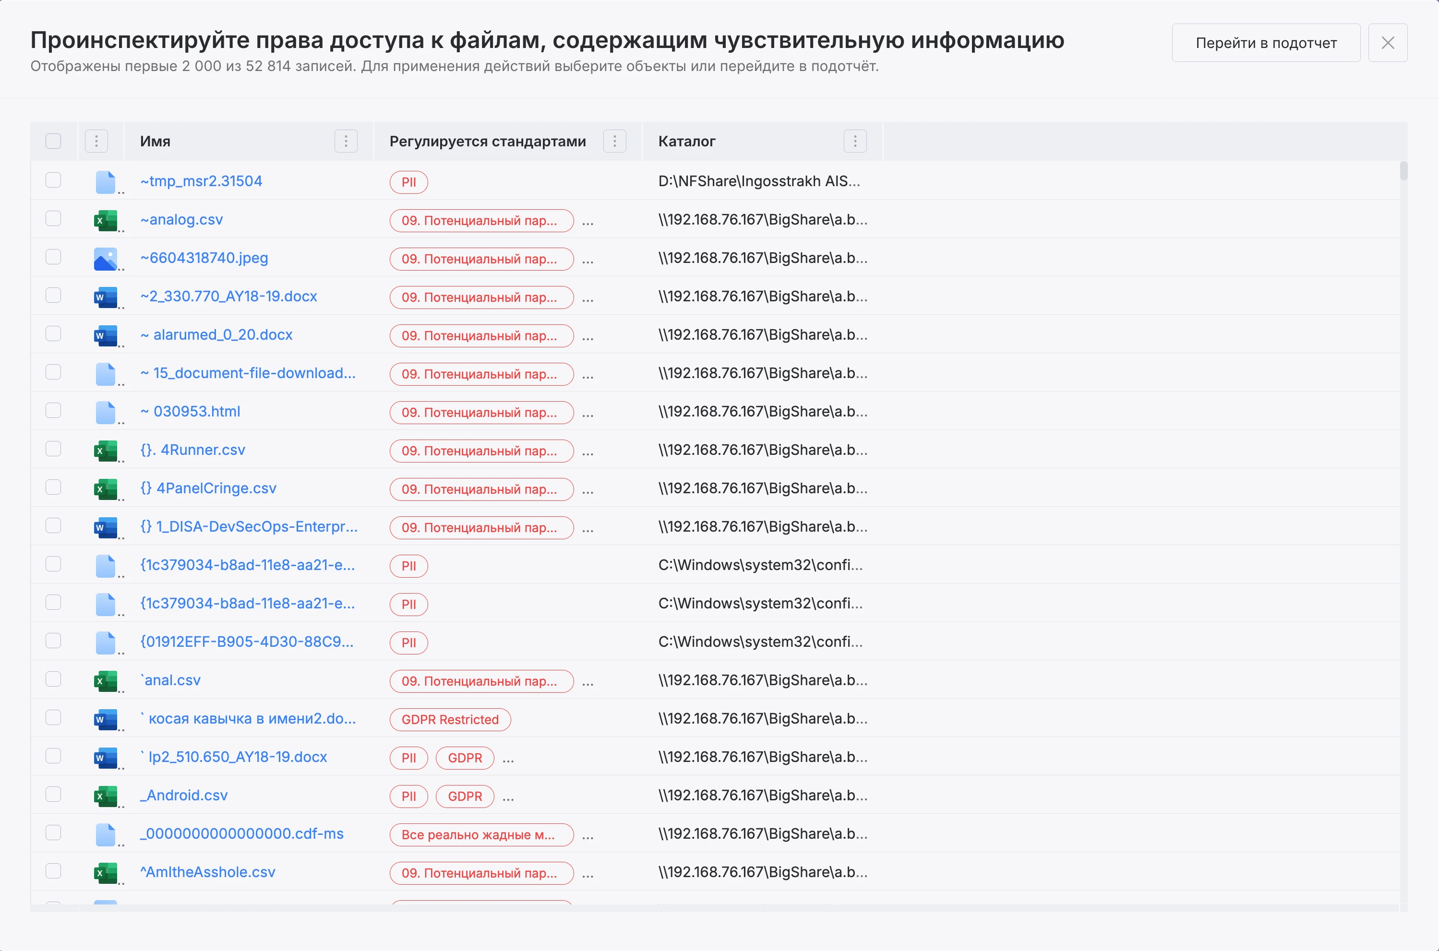Open Регулируется стандартами column options menu
The image size is (1439, 951).
coord(614,142)
